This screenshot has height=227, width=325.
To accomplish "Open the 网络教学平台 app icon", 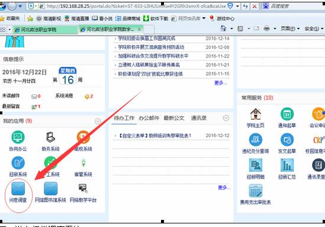I will tap(83, 188).
